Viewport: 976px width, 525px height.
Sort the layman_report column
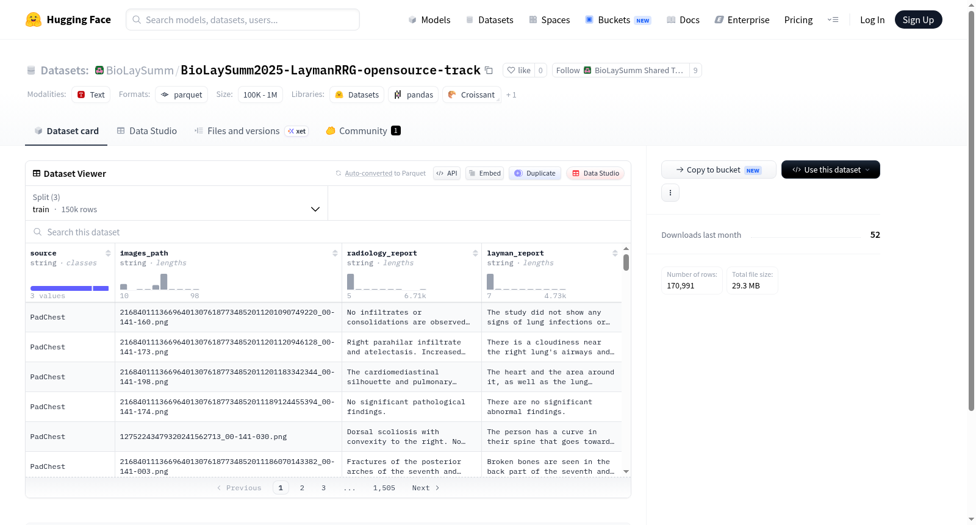[615, 253]
